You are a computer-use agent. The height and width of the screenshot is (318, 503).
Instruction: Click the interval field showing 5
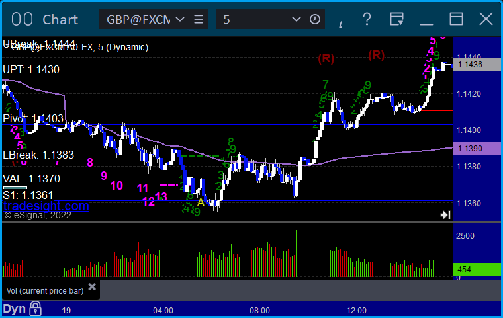252,19
